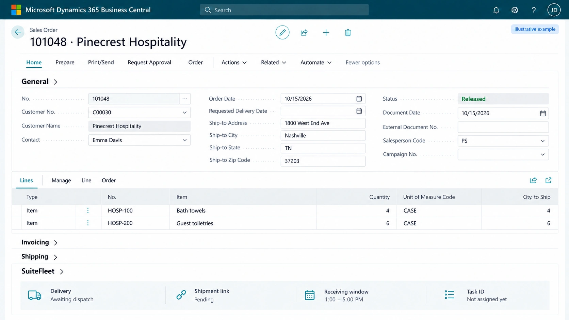The image size is (569, 320).
Task: Click the back arrow button
Action: (x=18, y=32)
